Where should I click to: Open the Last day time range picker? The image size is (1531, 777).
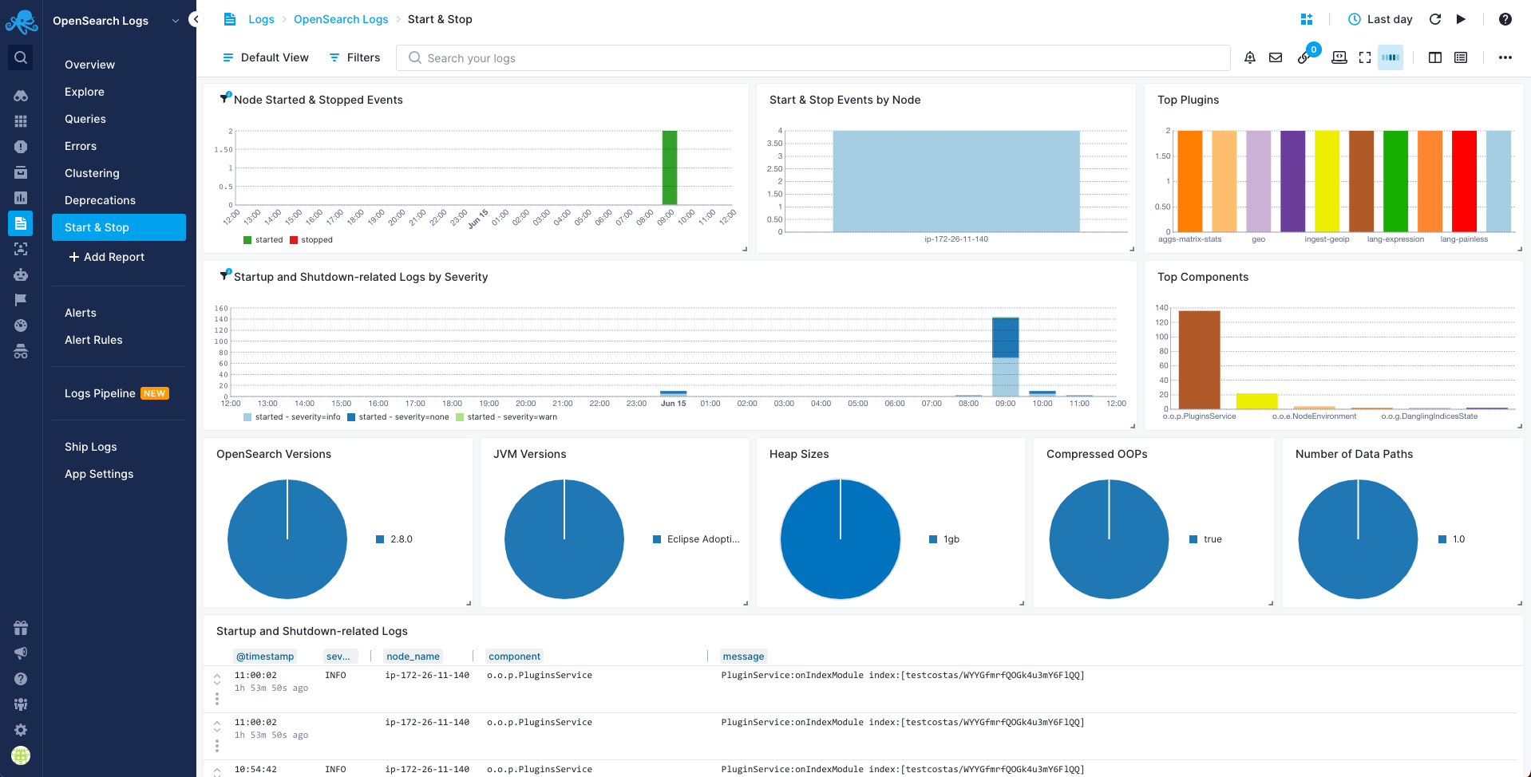tap(1380, 19)
